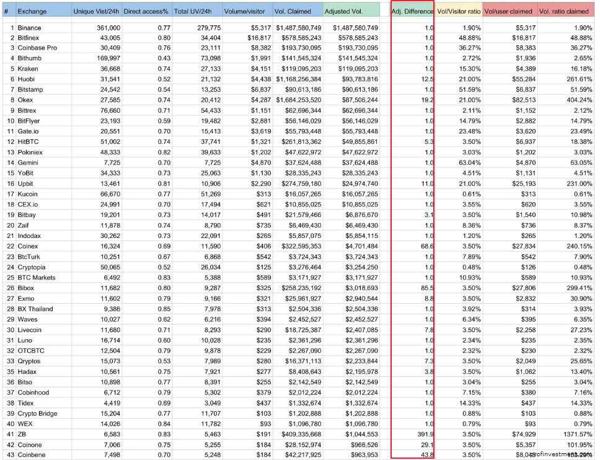Screen dimensions: 600x460
Task: Click Binance's Total UV value "279,775"
Action: [209, 28]
